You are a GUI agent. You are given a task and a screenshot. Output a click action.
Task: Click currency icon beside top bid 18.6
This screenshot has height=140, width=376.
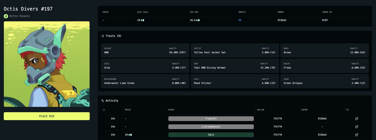tap(198, 20)
